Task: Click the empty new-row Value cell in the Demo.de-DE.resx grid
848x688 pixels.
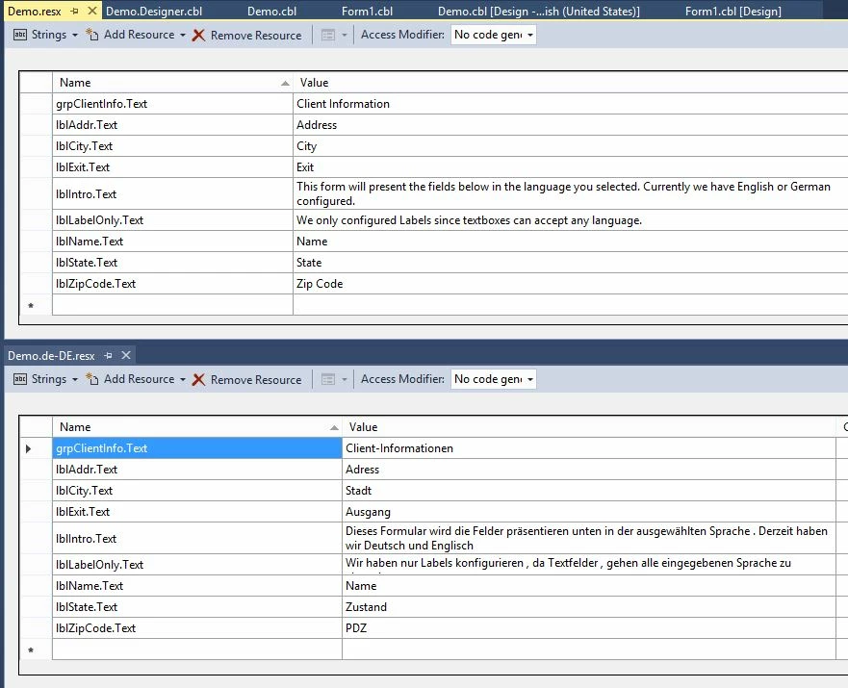Action: [x=589, y=650]
